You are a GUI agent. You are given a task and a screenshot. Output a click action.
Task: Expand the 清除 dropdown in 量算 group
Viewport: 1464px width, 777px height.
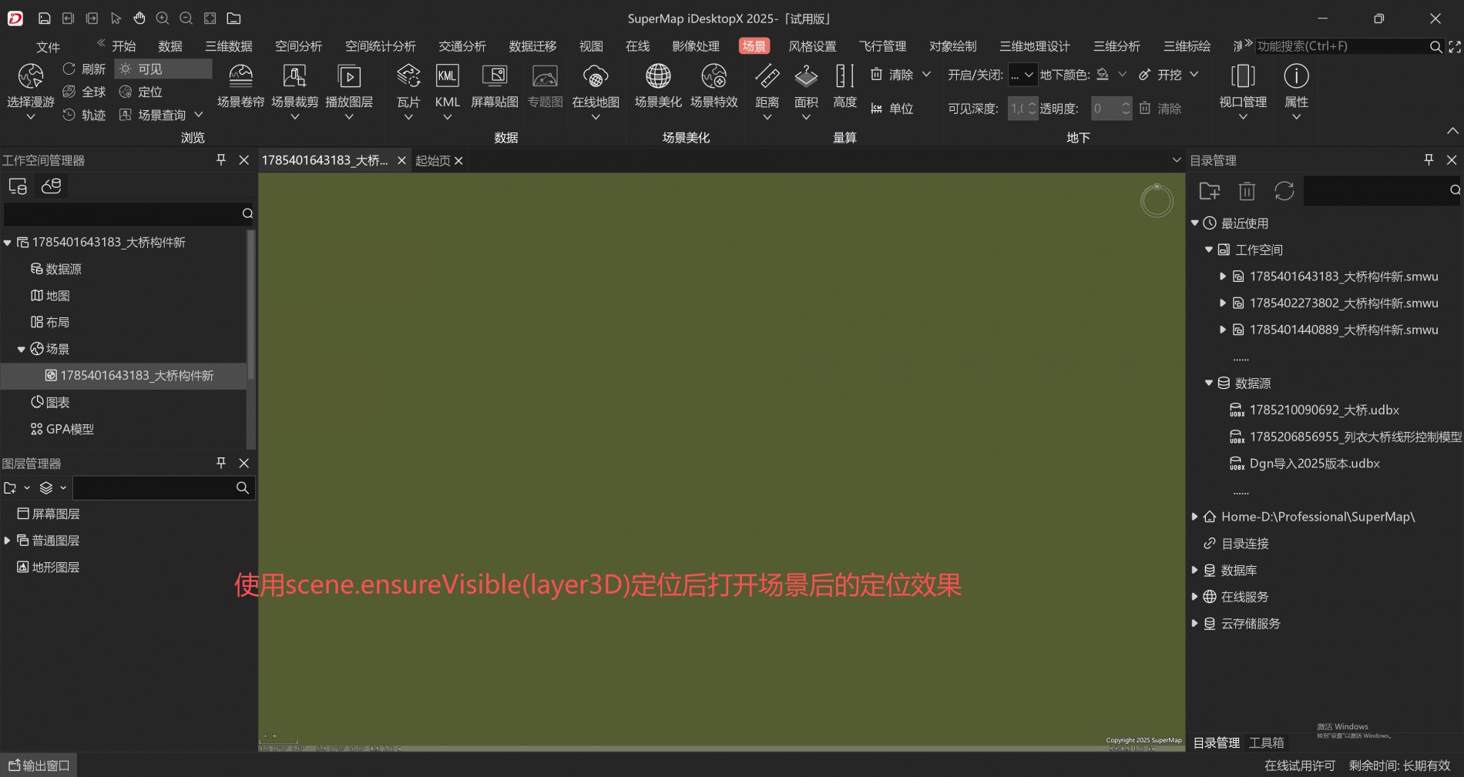[926, 75]
